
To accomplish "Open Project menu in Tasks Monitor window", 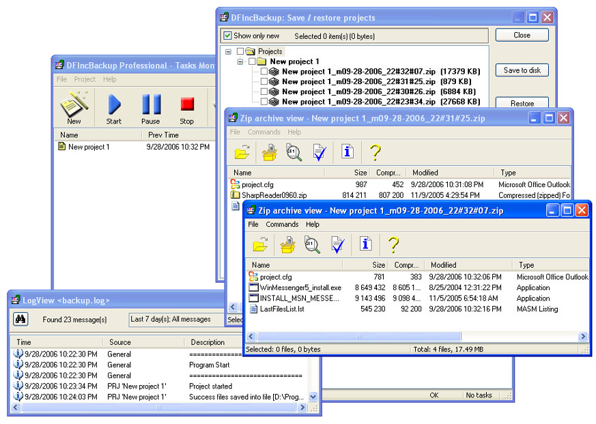I will [x=85, y=79].
